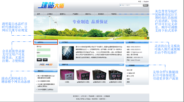
Task: Click the MORE icon on 友情链接 header
Action: 146,65
